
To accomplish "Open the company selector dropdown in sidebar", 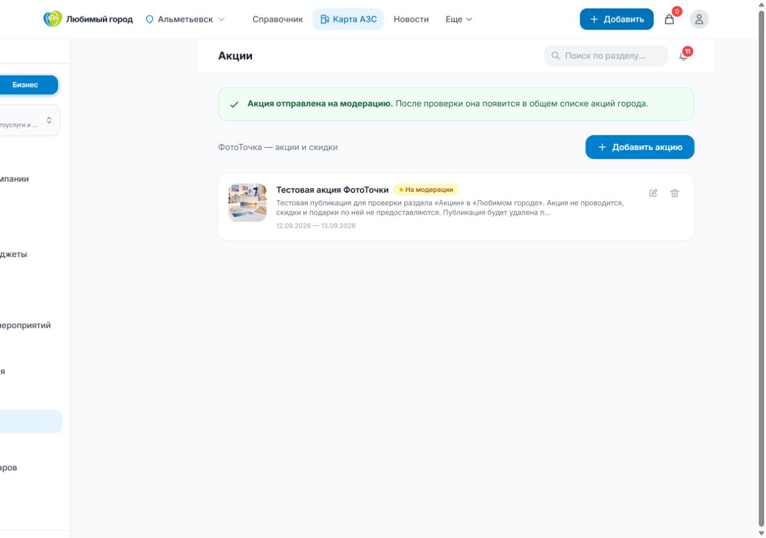I will (30, 120).
